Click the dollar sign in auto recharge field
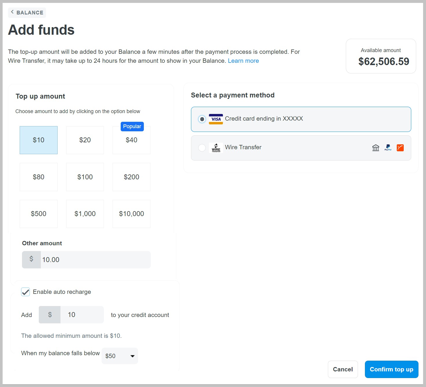 tap(50, 315)
